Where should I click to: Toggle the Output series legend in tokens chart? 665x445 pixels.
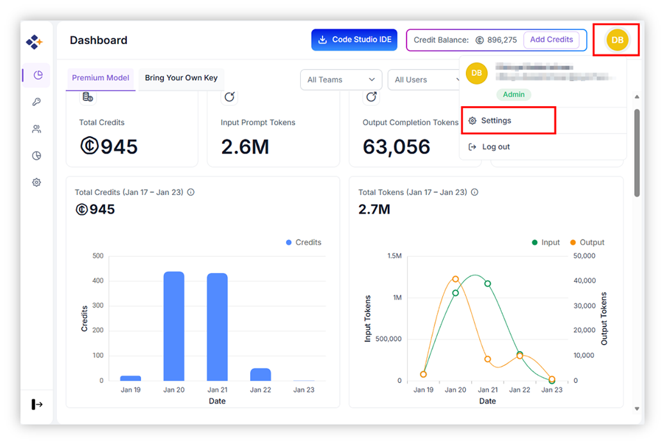click(587, 242)
